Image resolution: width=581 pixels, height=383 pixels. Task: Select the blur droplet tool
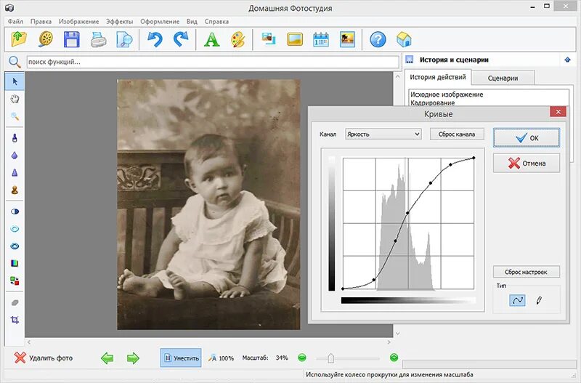point(15,156)
